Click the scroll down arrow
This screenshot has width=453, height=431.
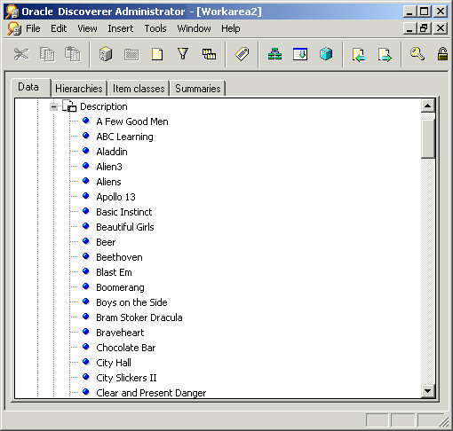428,391
